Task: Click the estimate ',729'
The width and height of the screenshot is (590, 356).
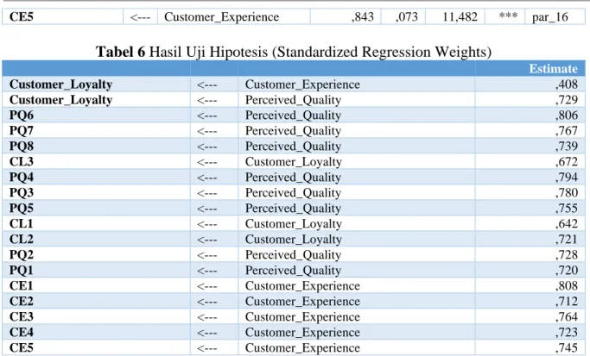Action: (x=567, y=100)
